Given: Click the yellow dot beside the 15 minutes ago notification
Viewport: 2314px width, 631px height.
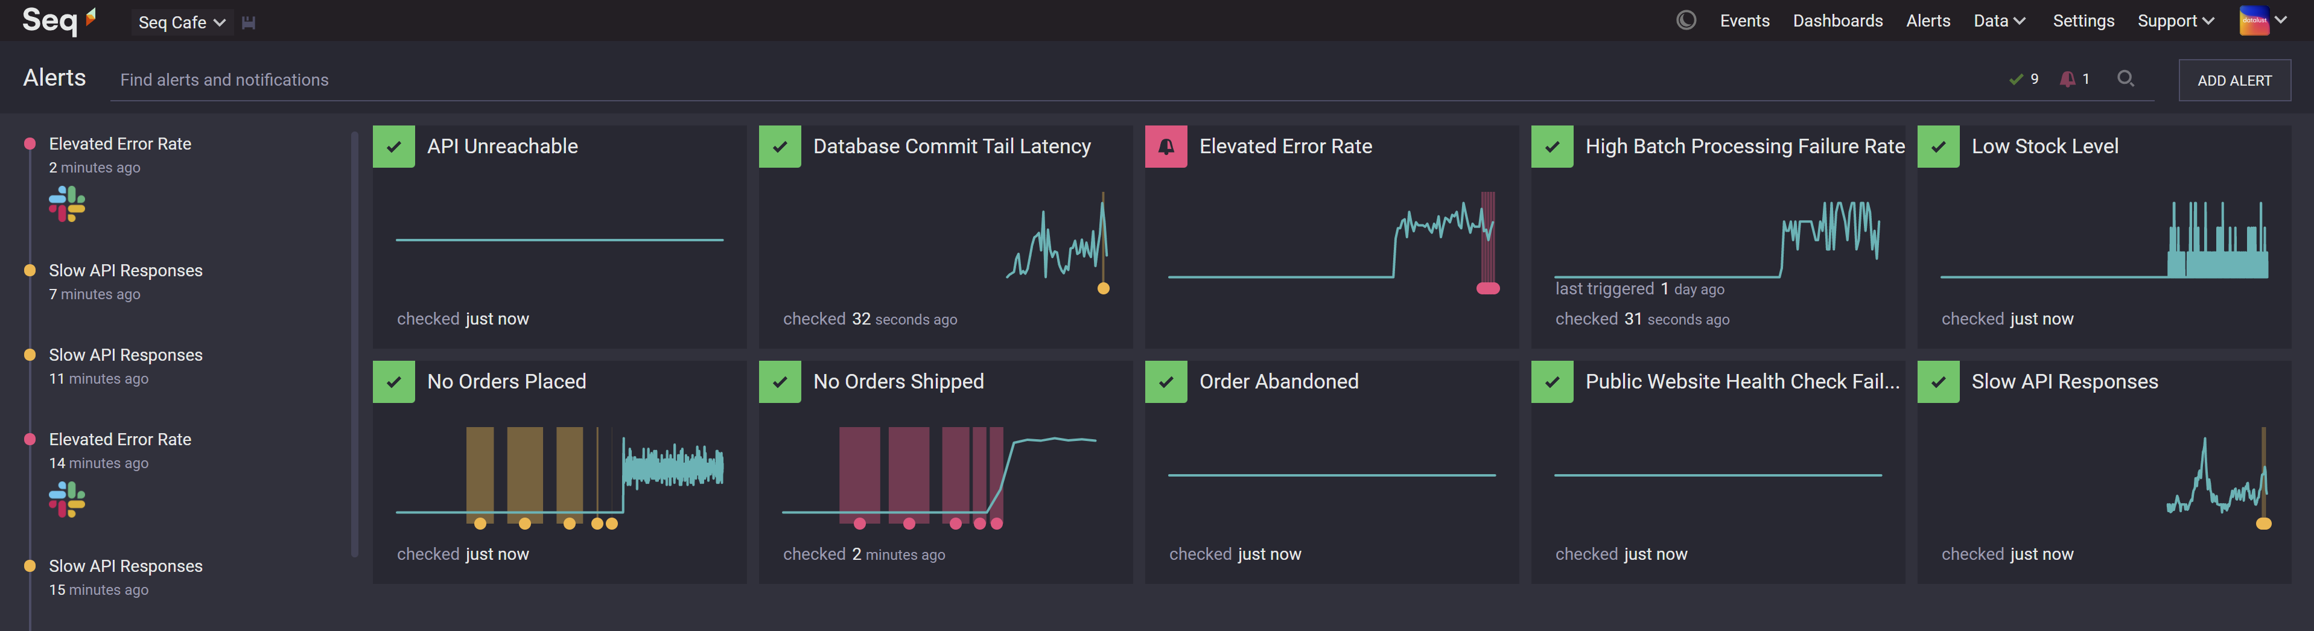Looking at the screenshot, I should coord(30,565).
